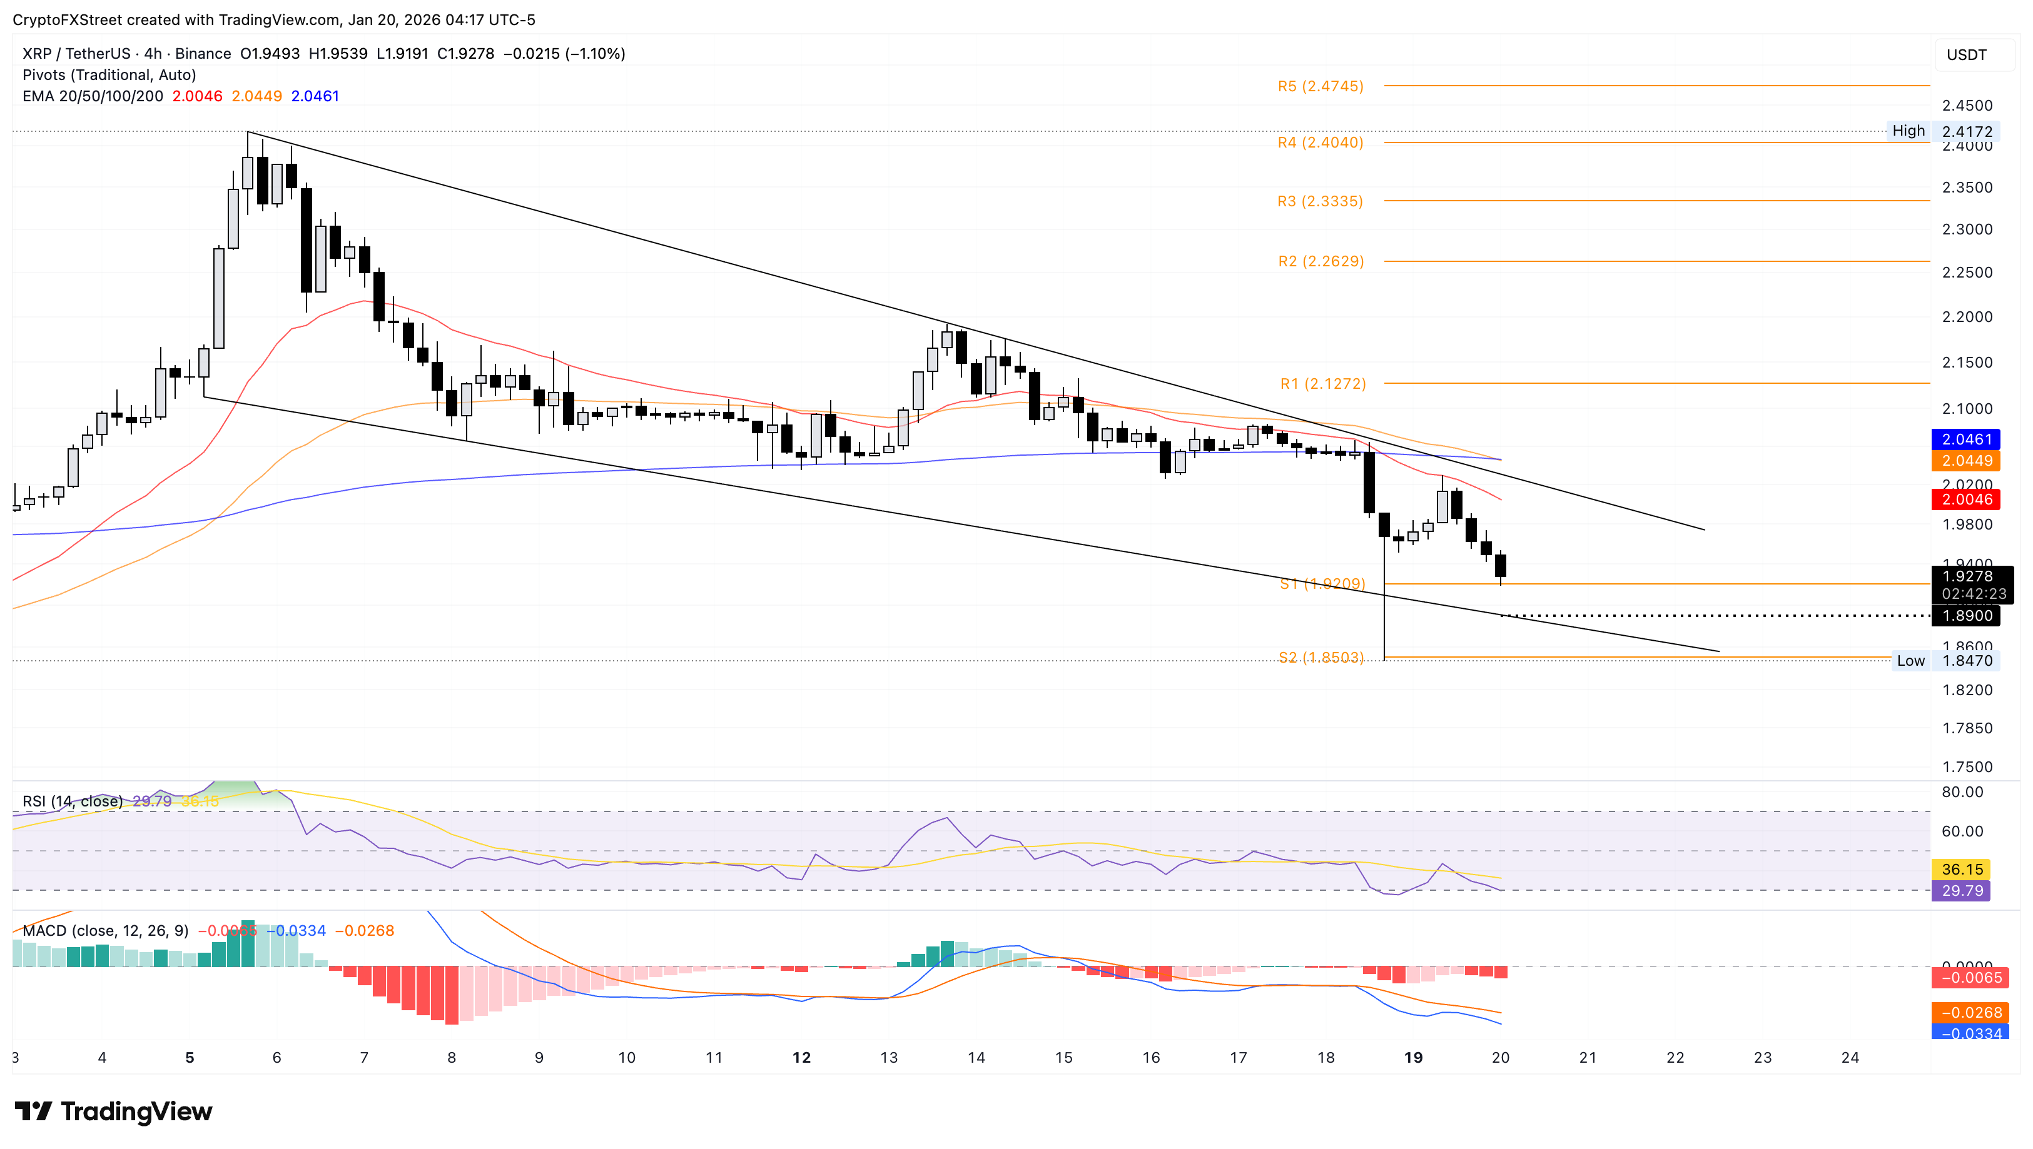
Task: Click the RSI (14, close) indicator label
Action: point(72,802)
